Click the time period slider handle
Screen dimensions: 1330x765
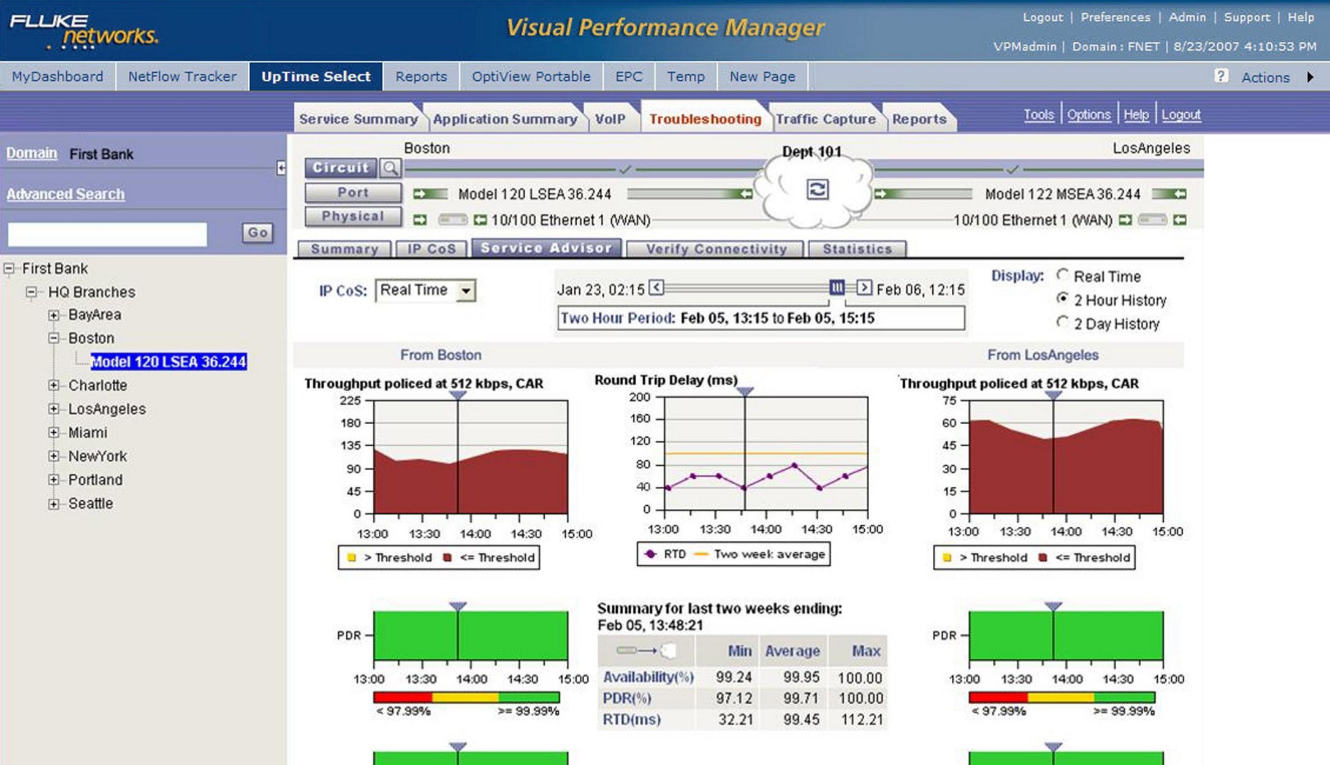(837, 287)
